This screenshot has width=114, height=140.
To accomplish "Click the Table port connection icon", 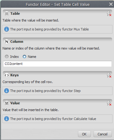I will tap(109, 14).
